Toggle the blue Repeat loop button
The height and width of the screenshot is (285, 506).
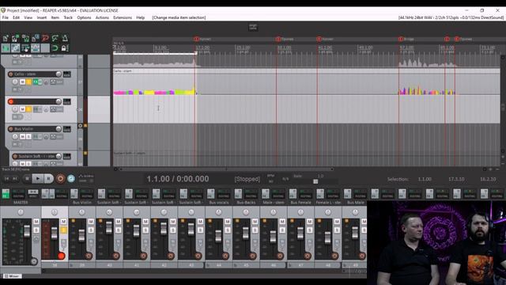(71, 178)
